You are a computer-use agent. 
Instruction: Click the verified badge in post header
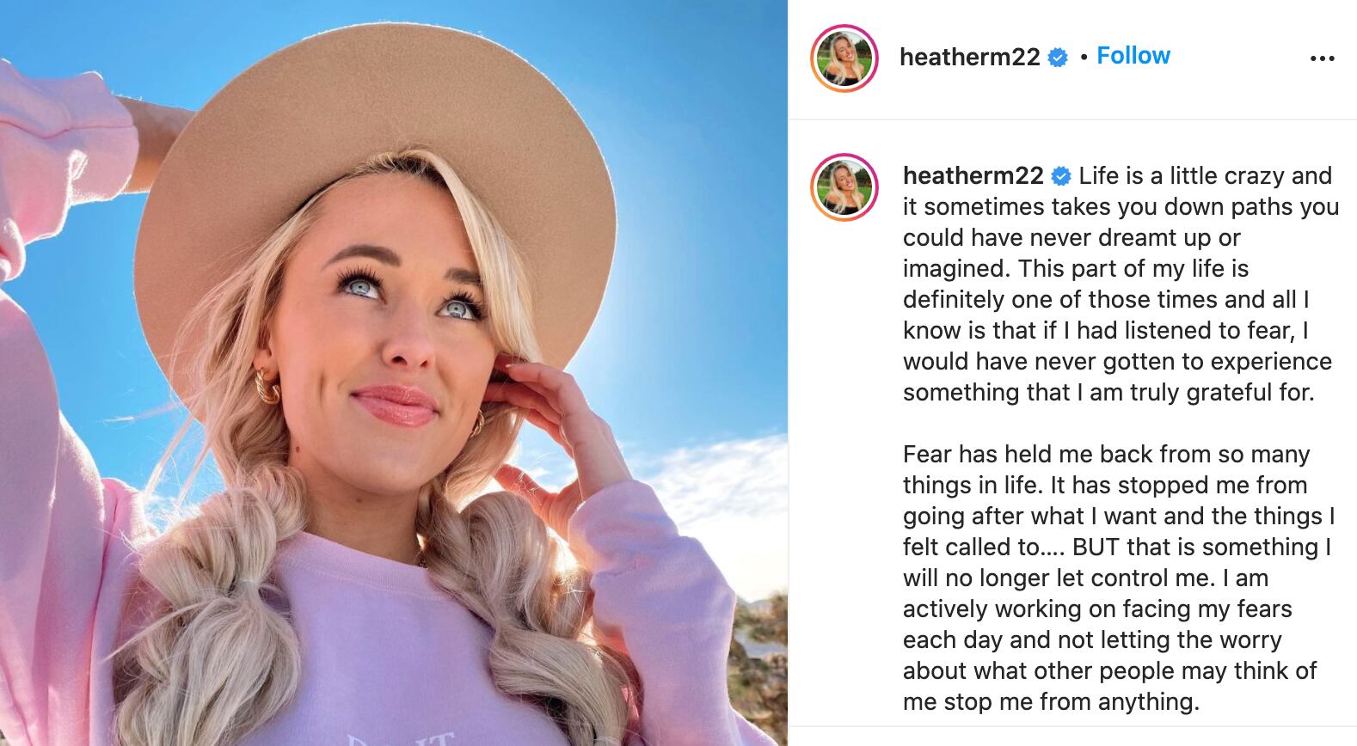[1059, 58]
